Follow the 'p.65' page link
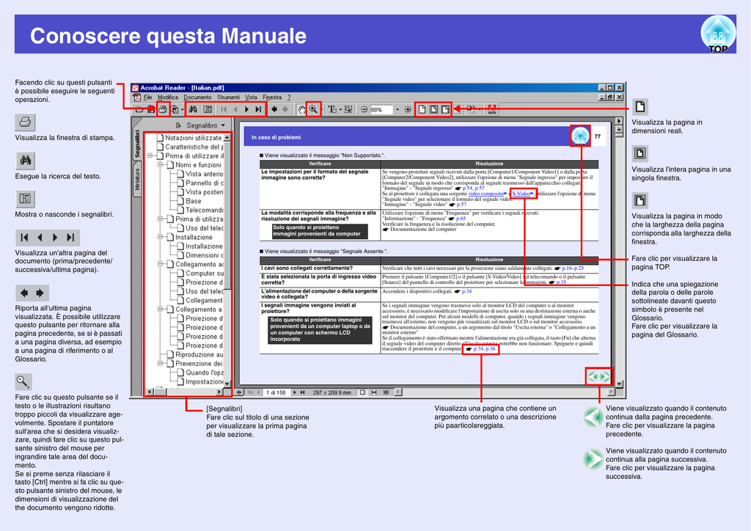751x531 pixels. click(461, 219)
